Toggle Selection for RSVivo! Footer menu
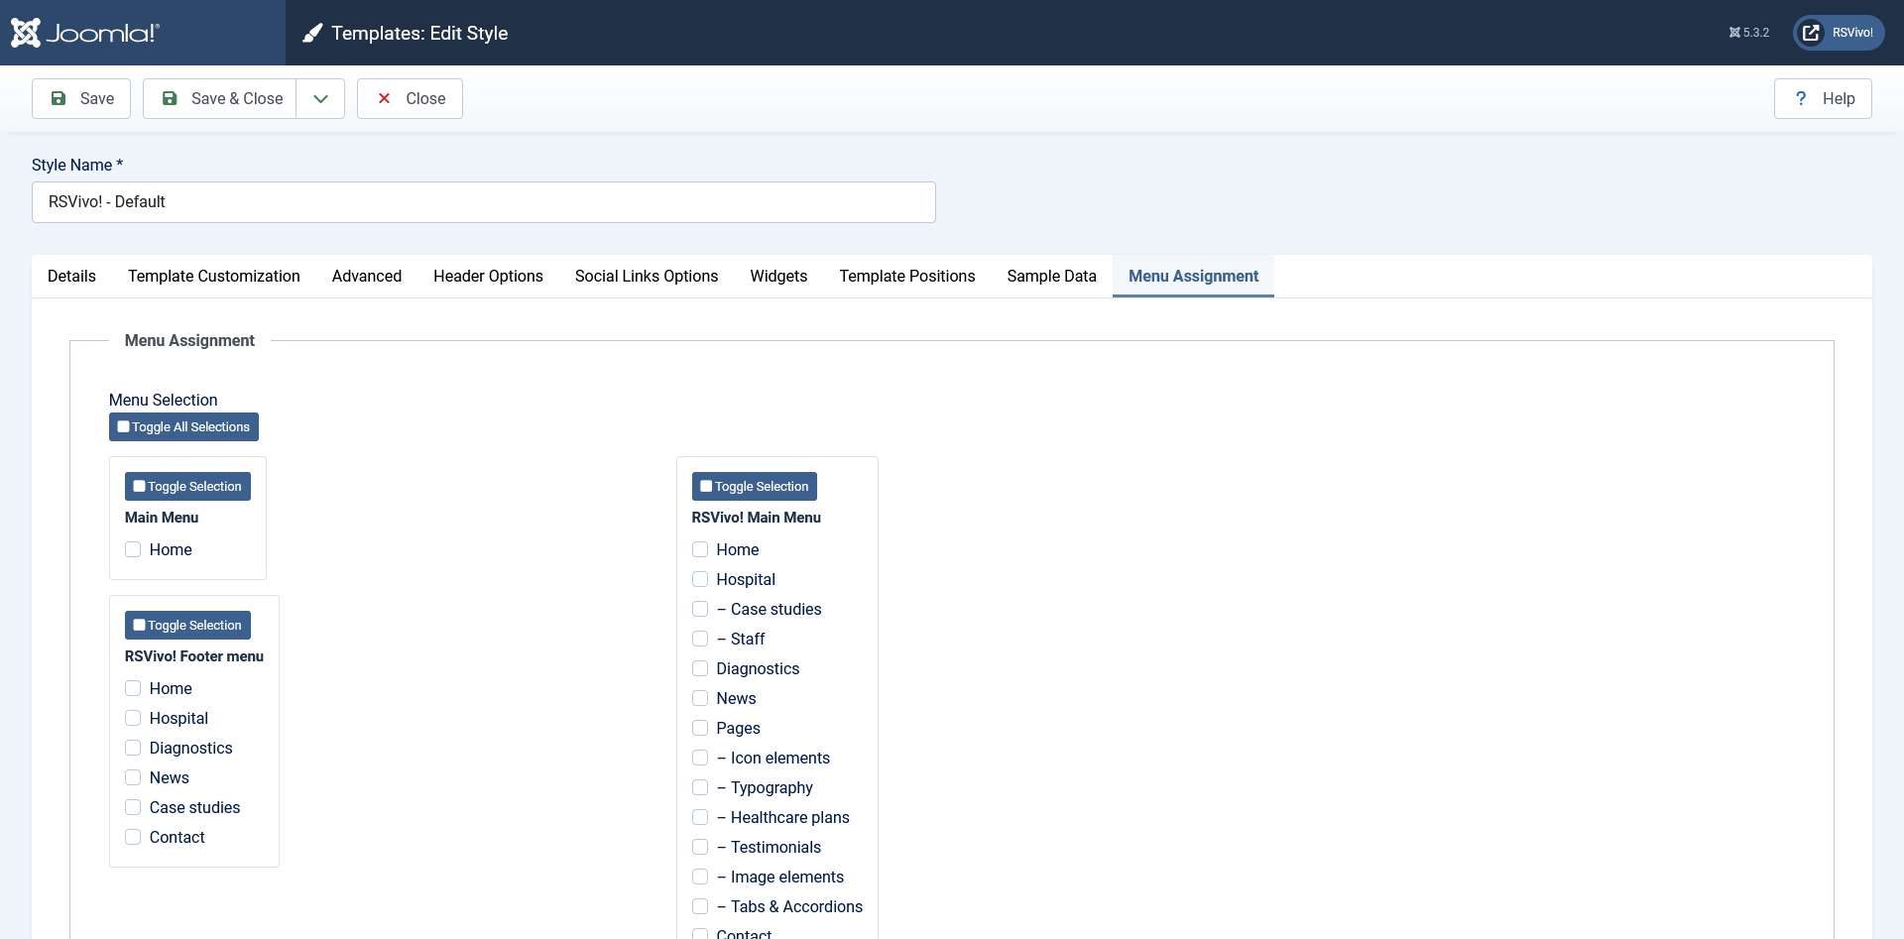The height and width of the screenshot is (939, 1904). click(x=187, y=625)
